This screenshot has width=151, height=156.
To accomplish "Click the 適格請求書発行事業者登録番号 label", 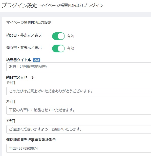I will pyautogui.click(x=31, y=140).
